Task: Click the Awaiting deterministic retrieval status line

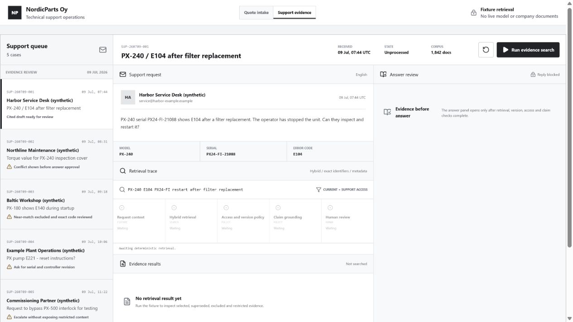Action: [x=147, y=248]
